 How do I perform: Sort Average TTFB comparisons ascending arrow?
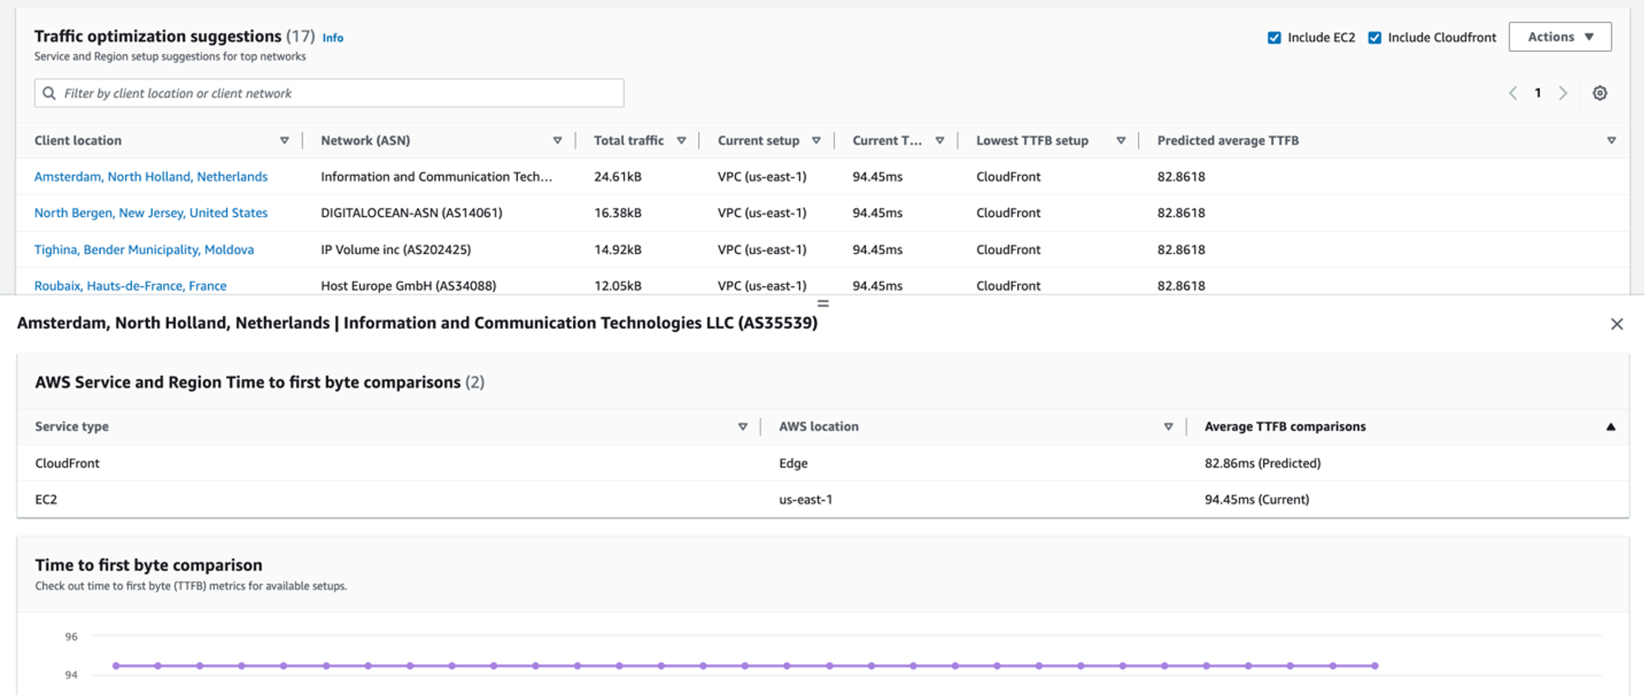(1611, 426)
